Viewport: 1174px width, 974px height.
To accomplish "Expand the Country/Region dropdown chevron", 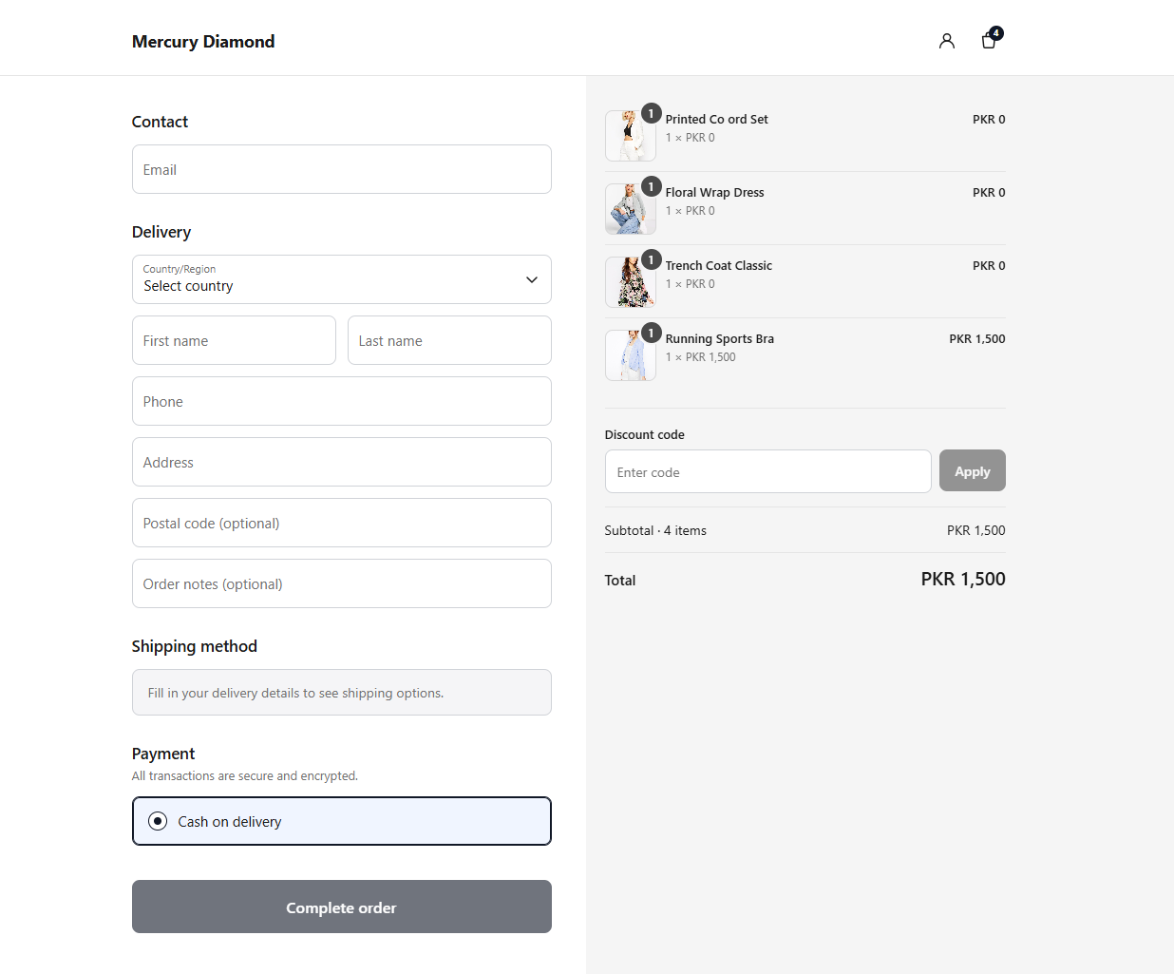I will point(532,279).
